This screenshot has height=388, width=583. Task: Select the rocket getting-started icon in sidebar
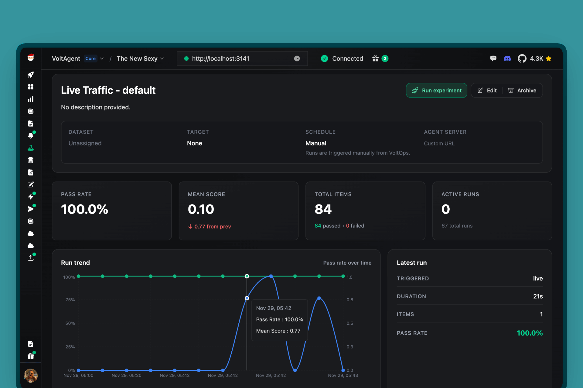coord(31,75)
